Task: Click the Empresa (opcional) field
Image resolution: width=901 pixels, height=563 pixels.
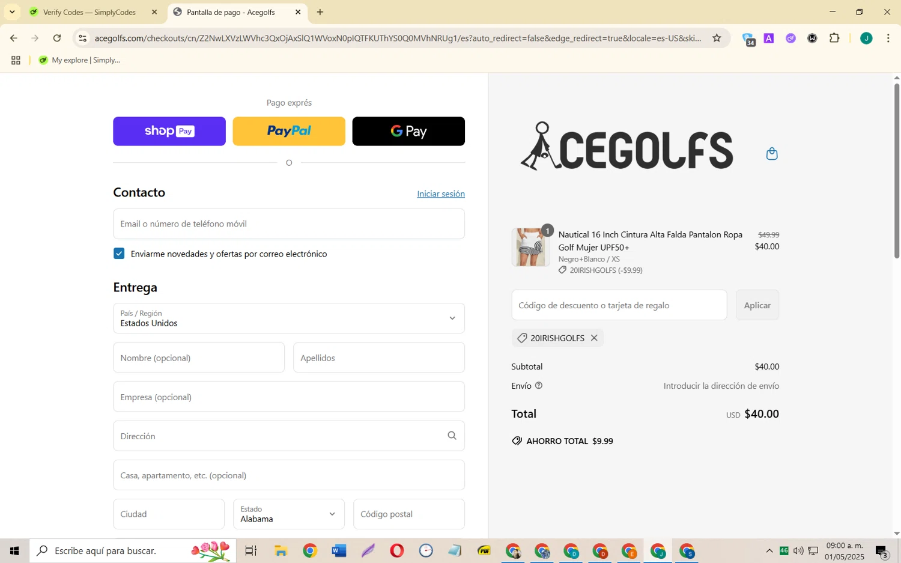Action: tap(289, 397)
